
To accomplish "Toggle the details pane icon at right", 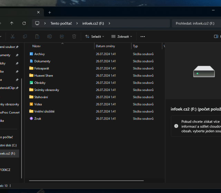I will (x=217, y=36).
